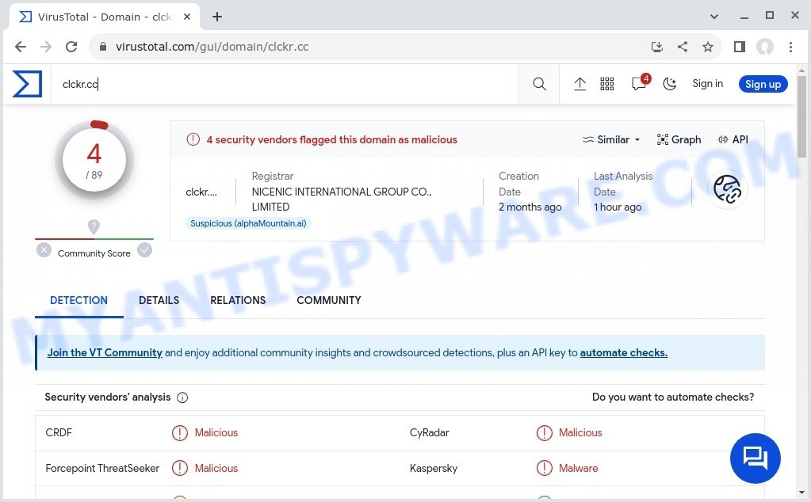
Task: Click the CyRadar malicious alert icon
Action: pyautogui.click(x=544, y=433)
